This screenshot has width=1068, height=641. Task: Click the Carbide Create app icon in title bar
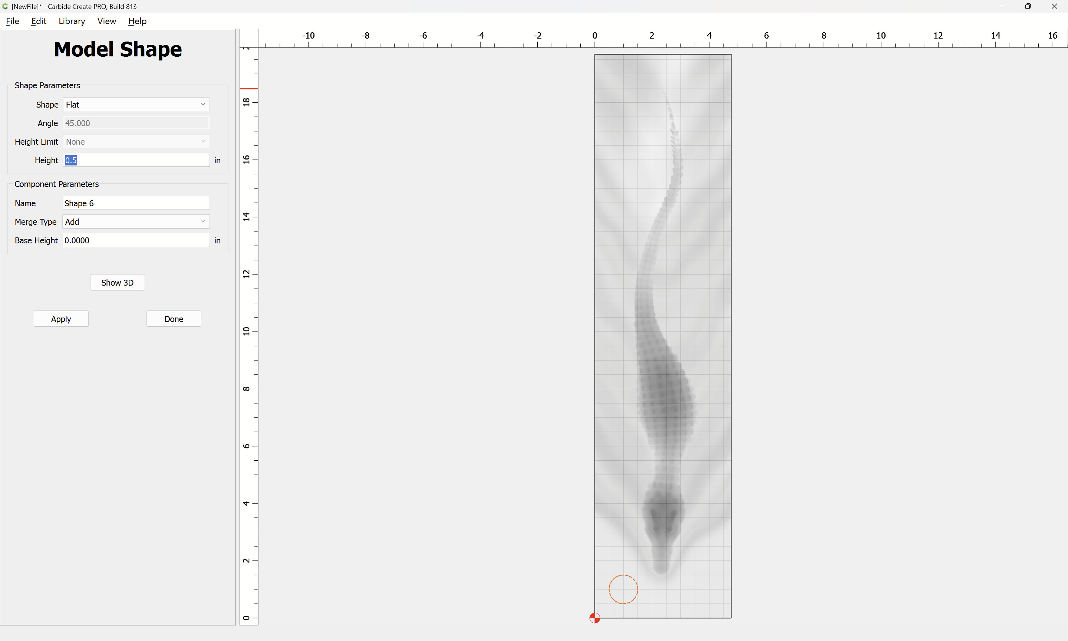5,6
